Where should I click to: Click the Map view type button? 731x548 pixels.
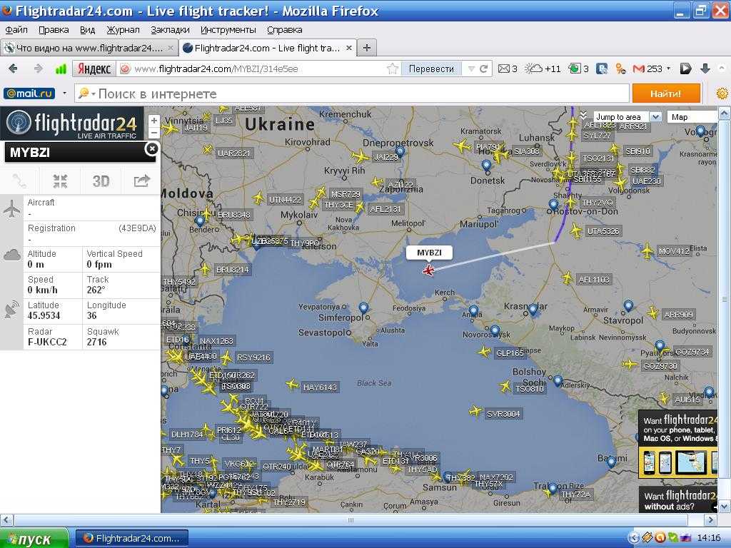click(x=692, y=117)
